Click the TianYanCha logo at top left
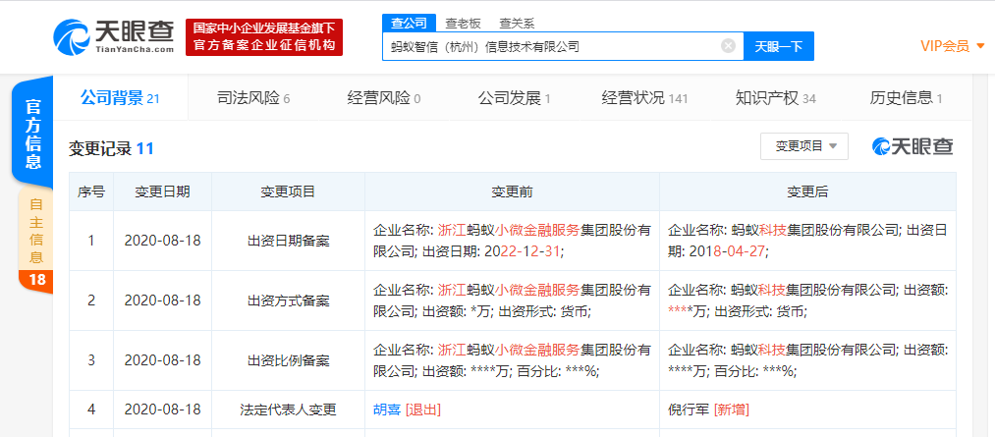The image size is (995, 437). (113, 36)
